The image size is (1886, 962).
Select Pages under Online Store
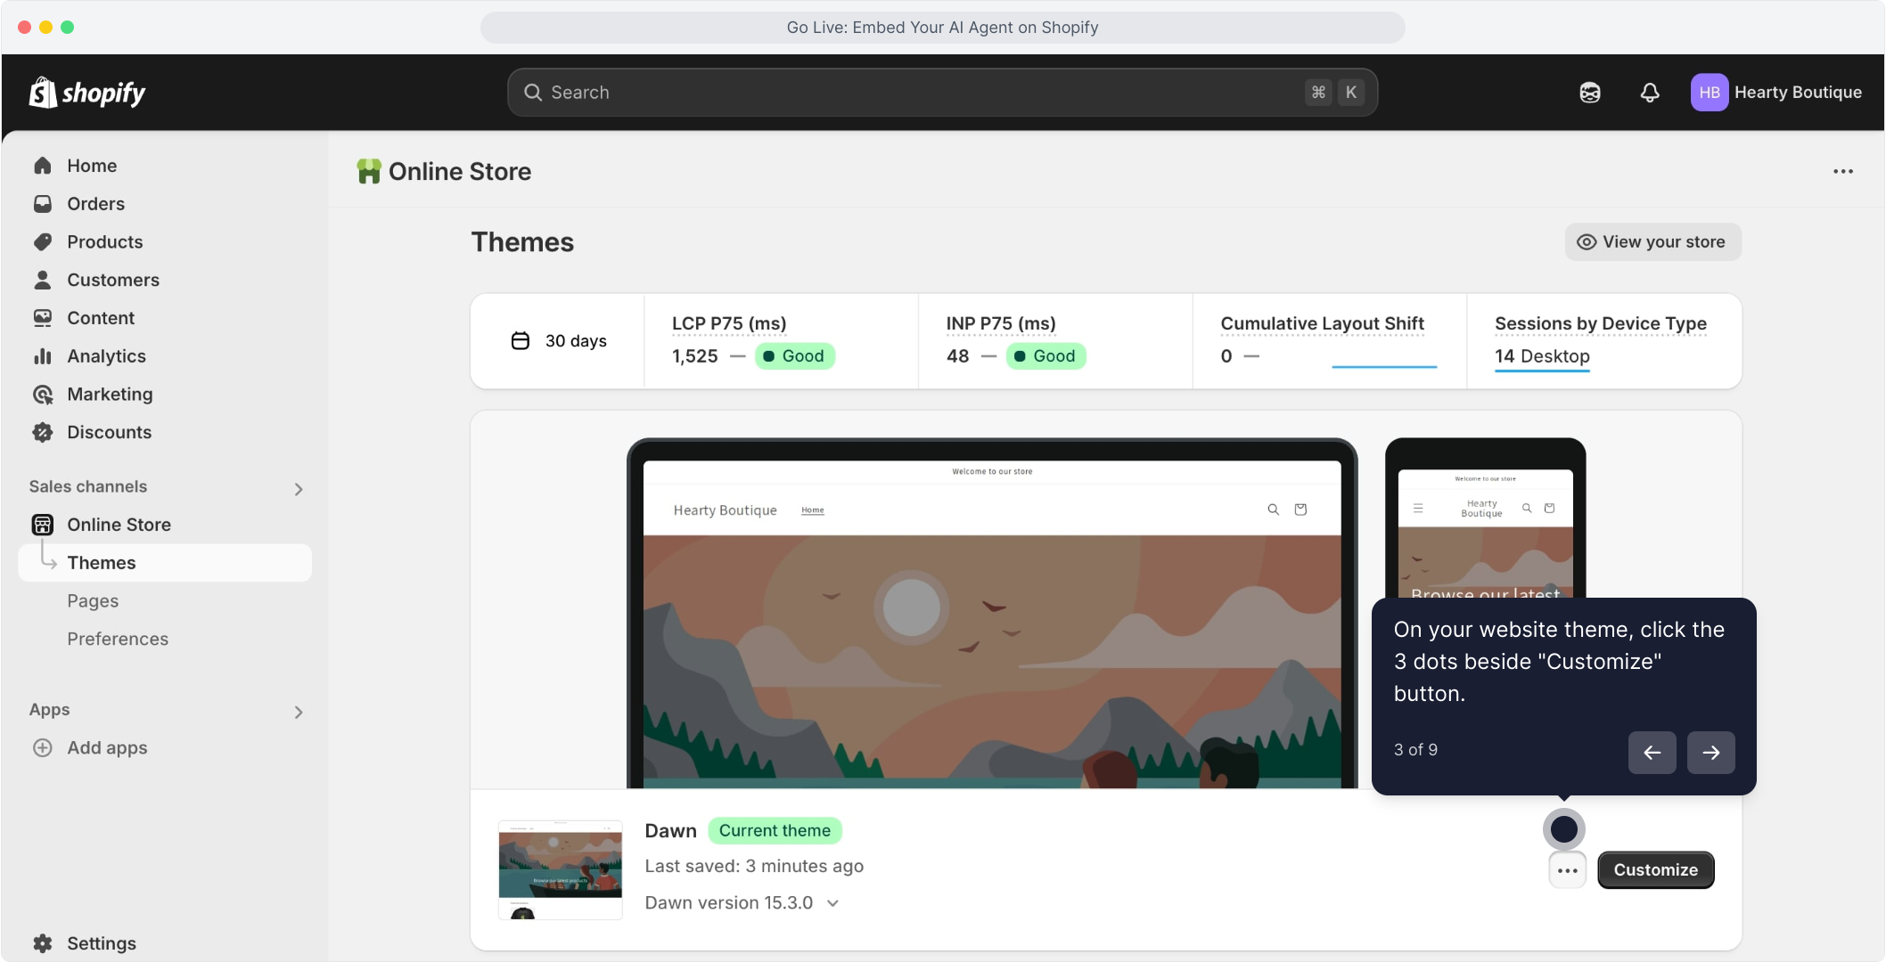pyautogui.click(x=93, y=601)
